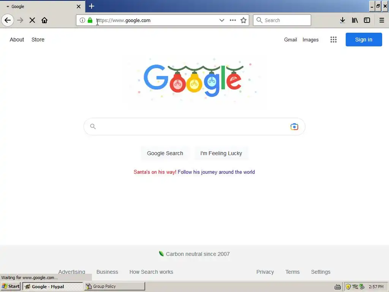This screenshot has width=389, height=292.
Task: Expand the address bar history dropdown
Action: click(222, 20)
